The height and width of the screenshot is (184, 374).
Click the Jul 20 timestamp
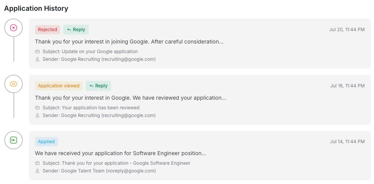347,30
